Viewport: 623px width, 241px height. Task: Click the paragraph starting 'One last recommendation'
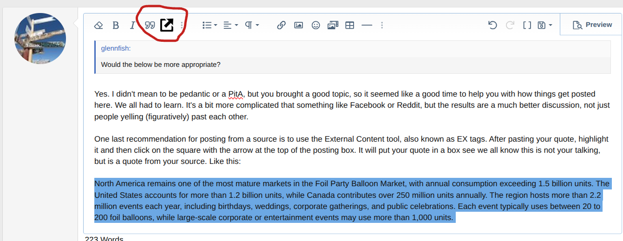(351, 150)
